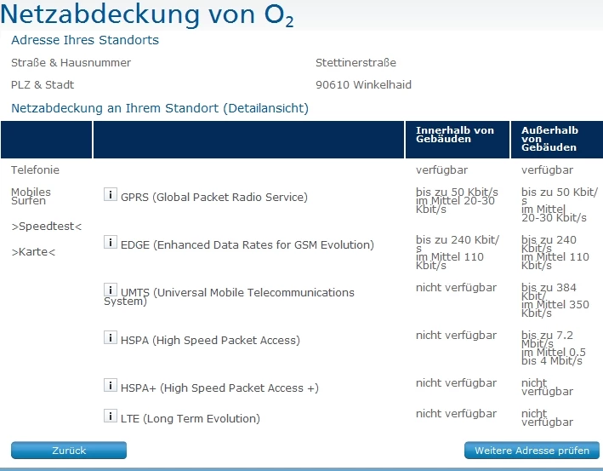Click Telefonie indoor verfügbar cell
The width and height of the screenshot is (603, 471).
[441, 169]
